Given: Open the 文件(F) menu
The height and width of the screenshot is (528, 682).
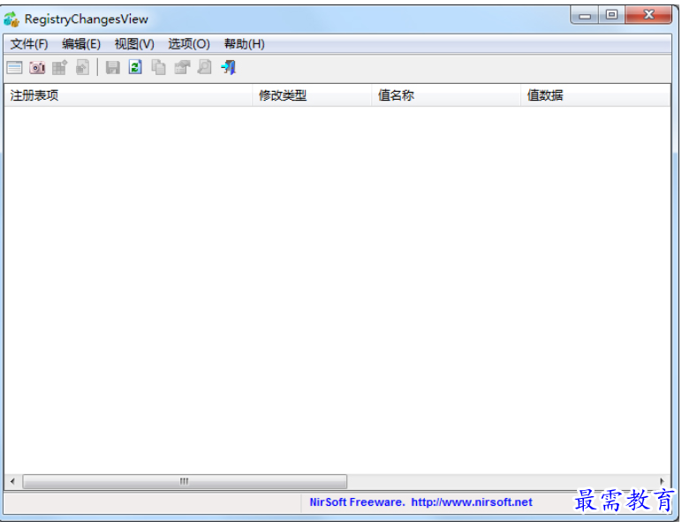Looking at the screenshot, I should pos(29,44).
